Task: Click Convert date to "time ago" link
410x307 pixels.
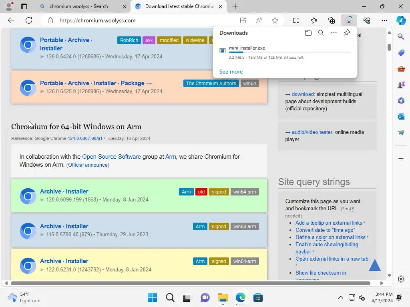Action: tap(325, 230)
